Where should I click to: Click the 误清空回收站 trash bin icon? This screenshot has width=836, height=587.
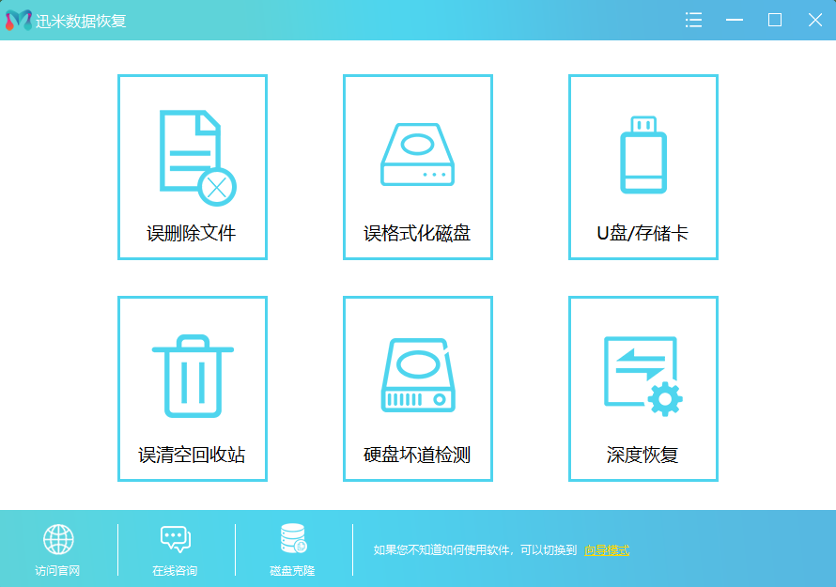(192, 374)
